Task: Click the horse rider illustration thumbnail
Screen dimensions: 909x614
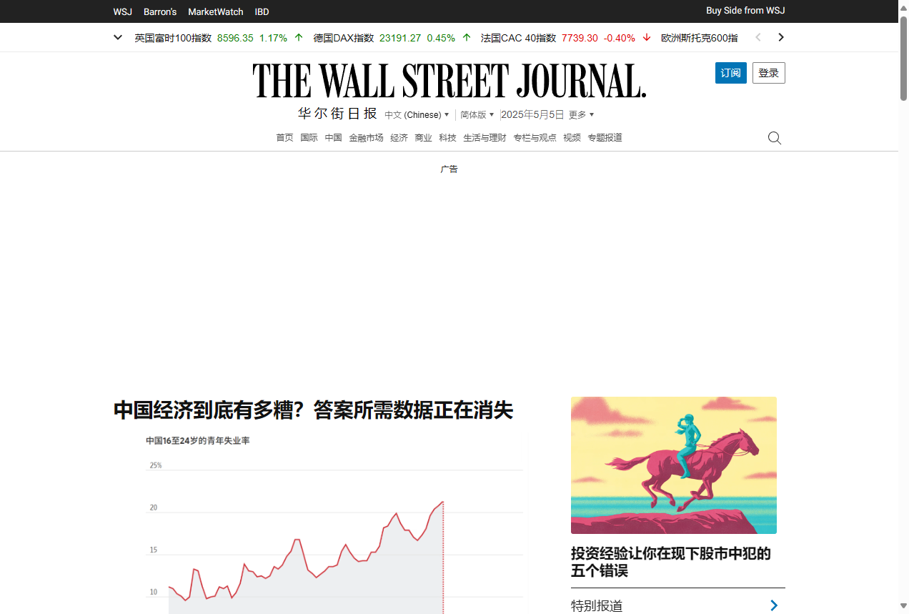Action: coord(673,465)
